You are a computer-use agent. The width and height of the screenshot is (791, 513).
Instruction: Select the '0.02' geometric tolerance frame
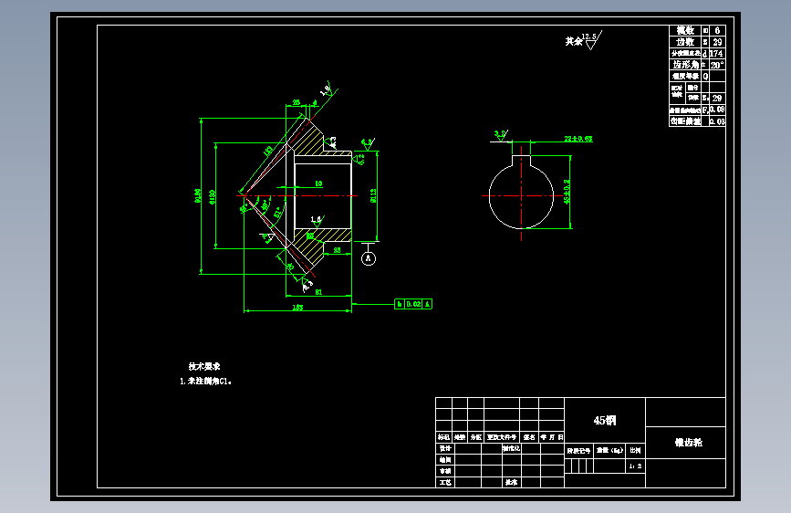(x=413, y=304)
